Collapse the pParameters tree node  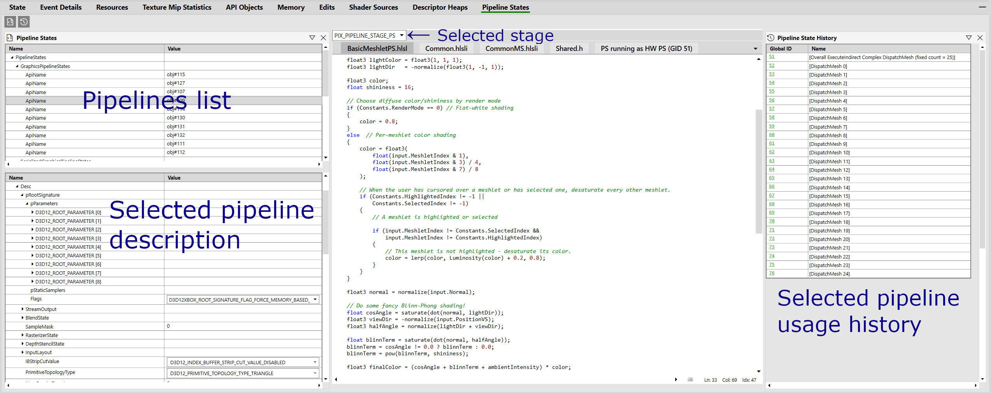(x=27, y=204)
